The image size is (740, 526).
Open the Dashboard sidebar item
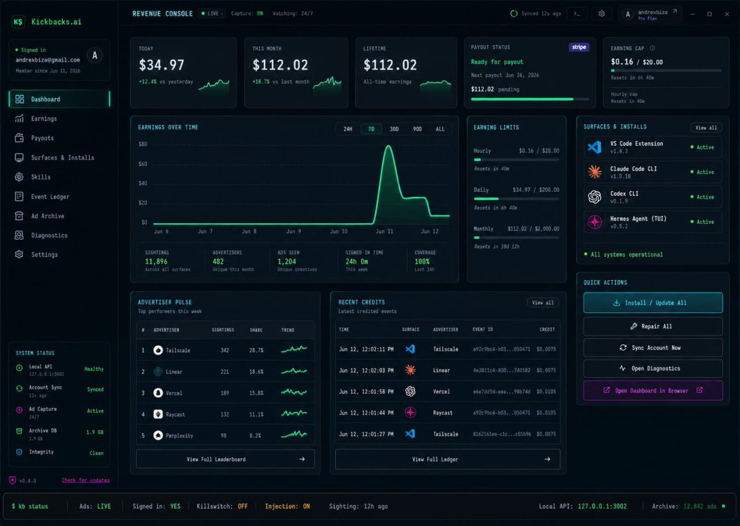[x=60, y=99]
